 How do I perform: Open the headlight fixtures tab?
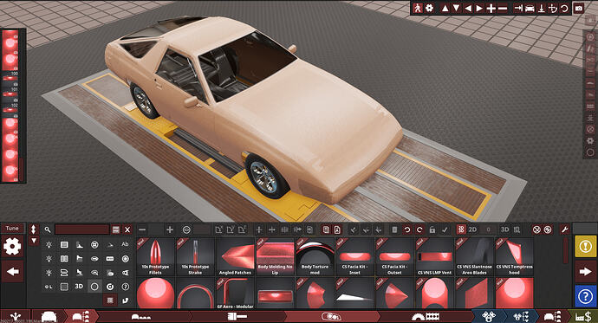[x=331, y=317]
